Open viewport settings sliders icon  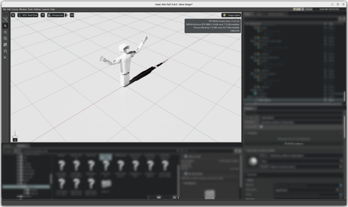pyautogui.click(x=13, y=15)
